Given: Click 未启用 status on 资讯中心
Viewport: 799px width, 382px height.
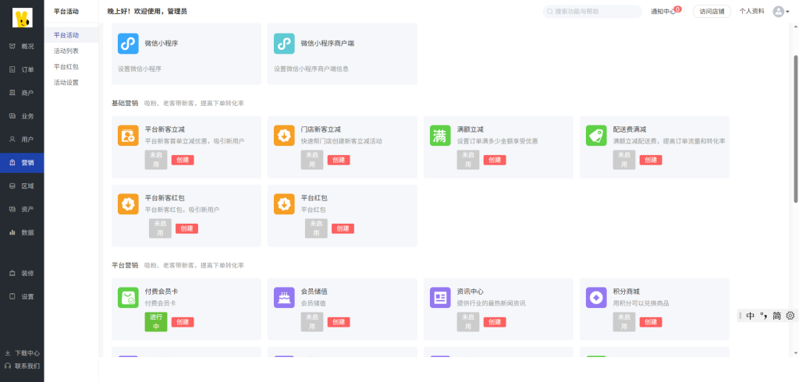Looking at the screenshot, I should pos(468,322).
